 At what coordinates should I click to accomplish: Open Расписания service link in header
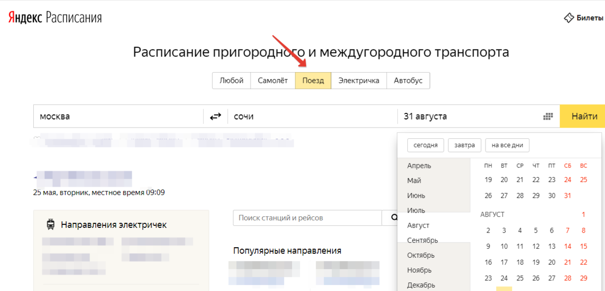coord(74,18)
